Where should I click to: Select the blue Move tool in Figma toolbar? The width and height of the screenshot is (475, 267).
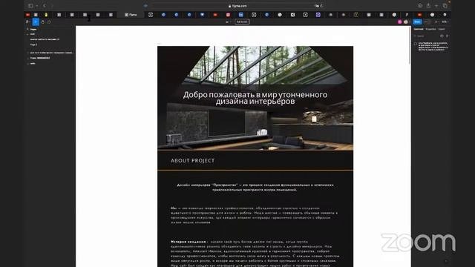coord(36,22)
